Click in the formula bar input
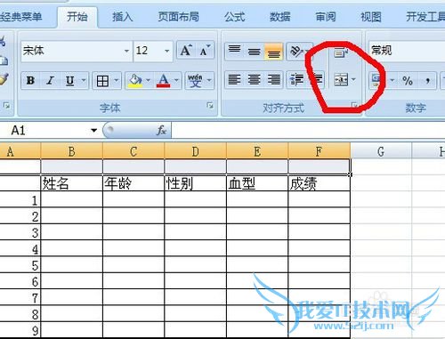This screenshot has height=339, width=445. click(308, 130)
